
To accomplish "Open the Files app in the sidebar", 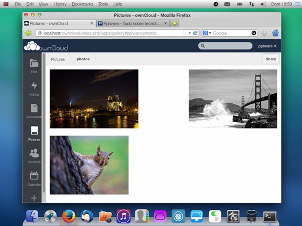I will 34,66.
